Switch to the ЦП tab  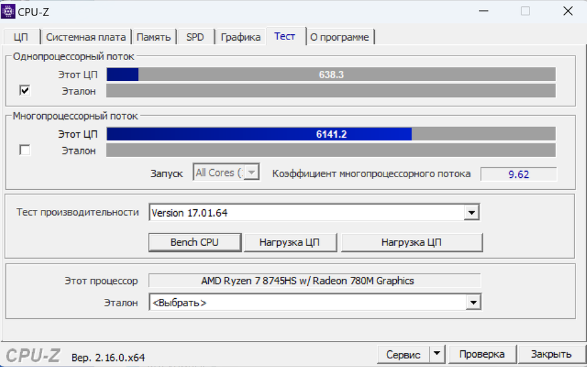(21, 37)
